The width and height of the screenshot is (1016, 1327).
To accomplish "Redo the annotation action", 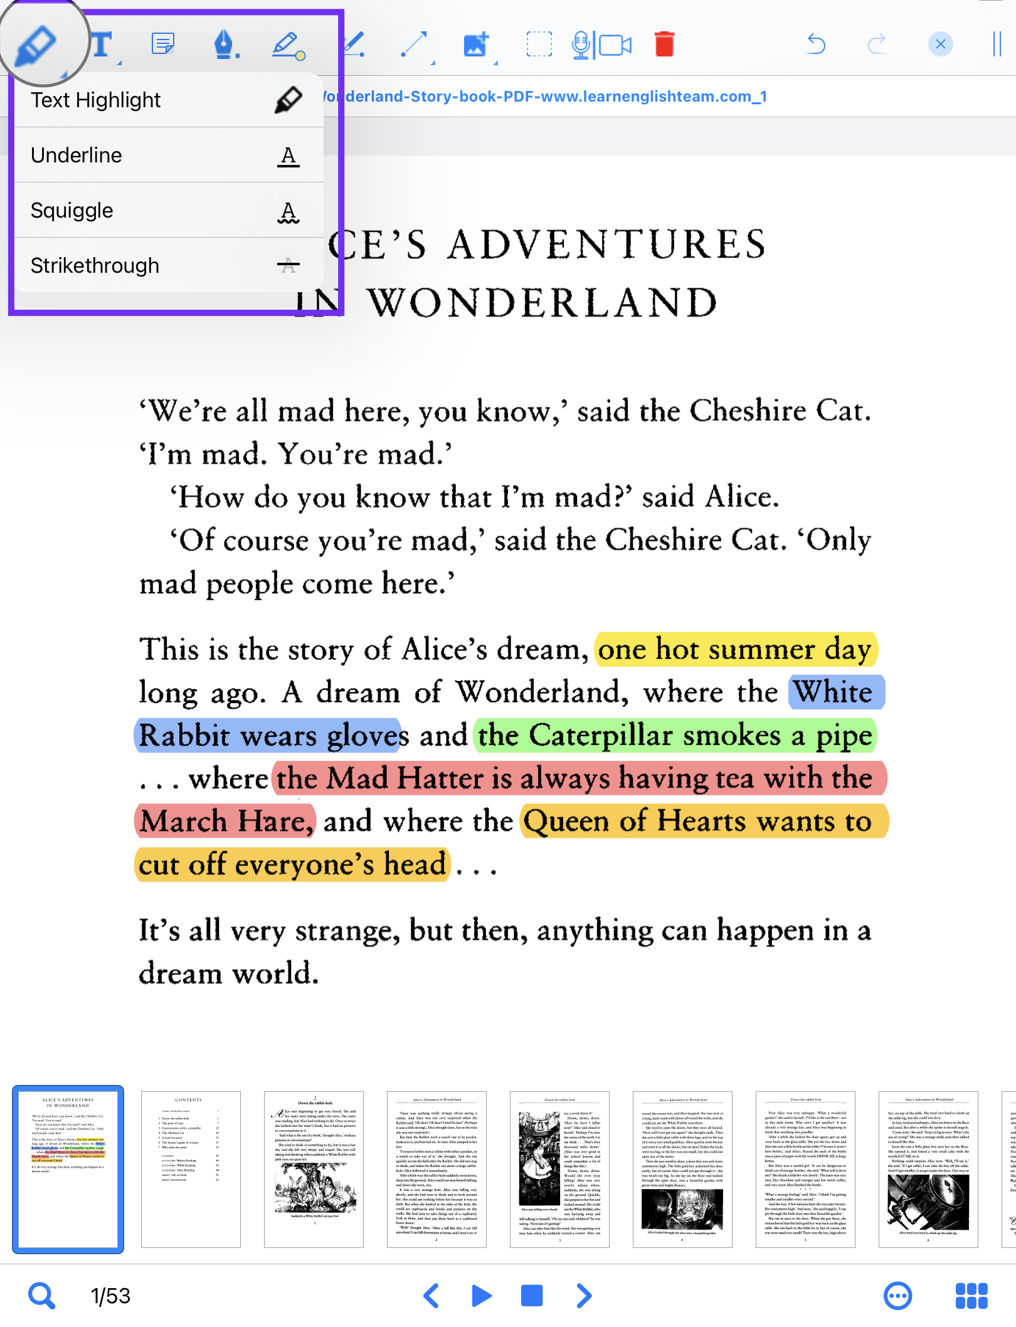I will [877, 44].
